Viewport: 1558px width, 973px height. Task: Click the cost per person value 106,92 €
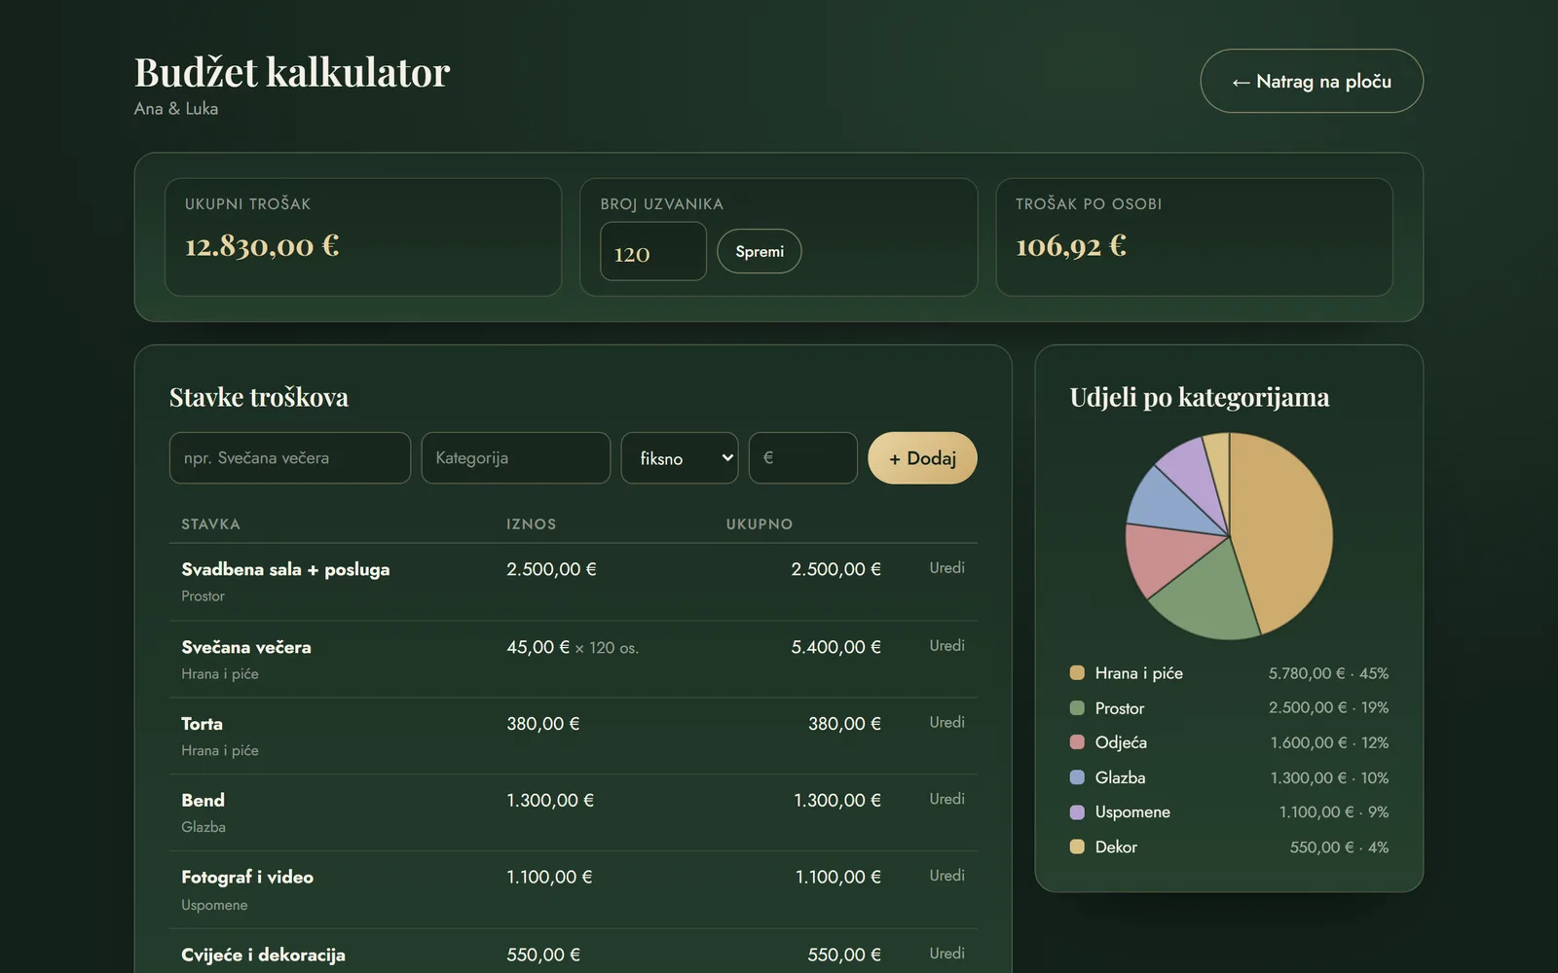pyautogui.click(x=1071, y=245)
